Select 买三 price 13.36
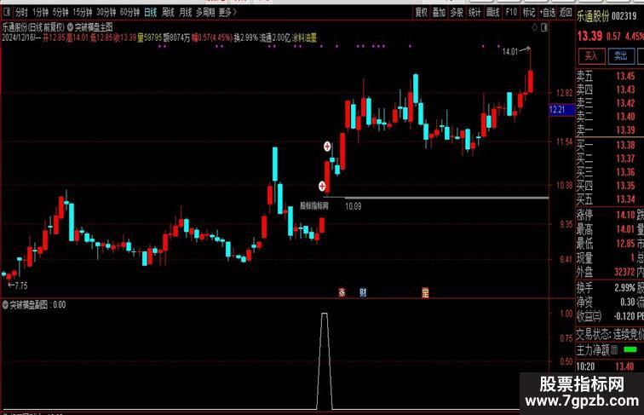644x415 pixels. 625,172
